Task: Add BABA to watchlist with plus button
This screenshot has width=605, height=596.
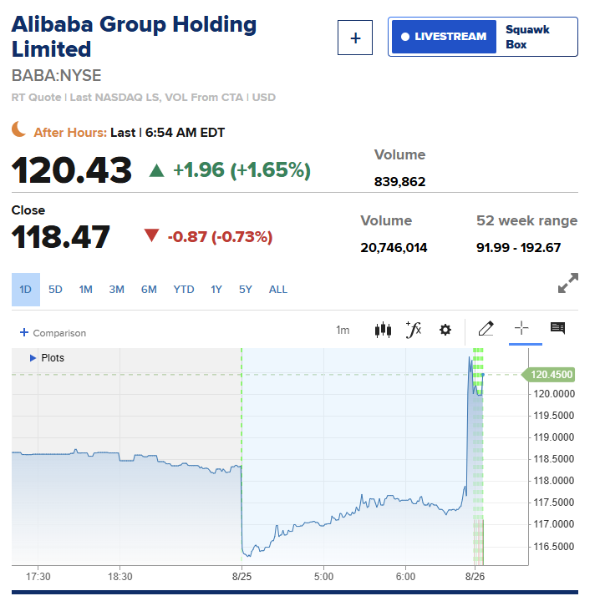Action: tap(355, 38)
